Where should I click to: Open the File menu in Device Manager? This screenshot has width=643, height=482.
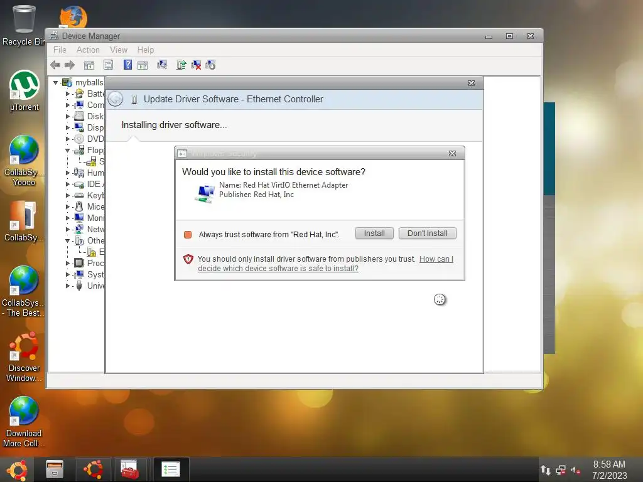60,50
